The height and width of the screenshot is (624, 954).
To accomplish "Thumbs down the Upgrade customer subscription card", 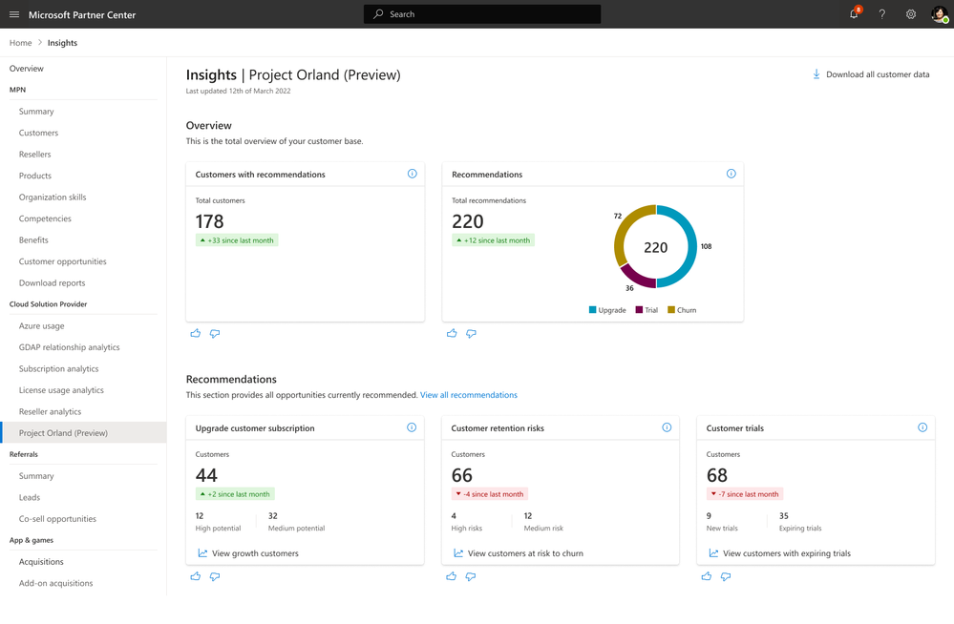I will tap(215, 576).
